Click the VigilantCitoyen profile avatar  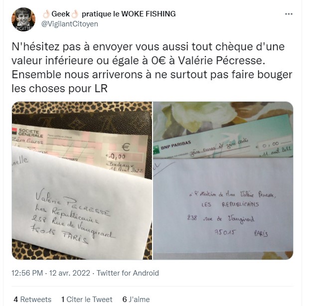click(x=23, y=19)
